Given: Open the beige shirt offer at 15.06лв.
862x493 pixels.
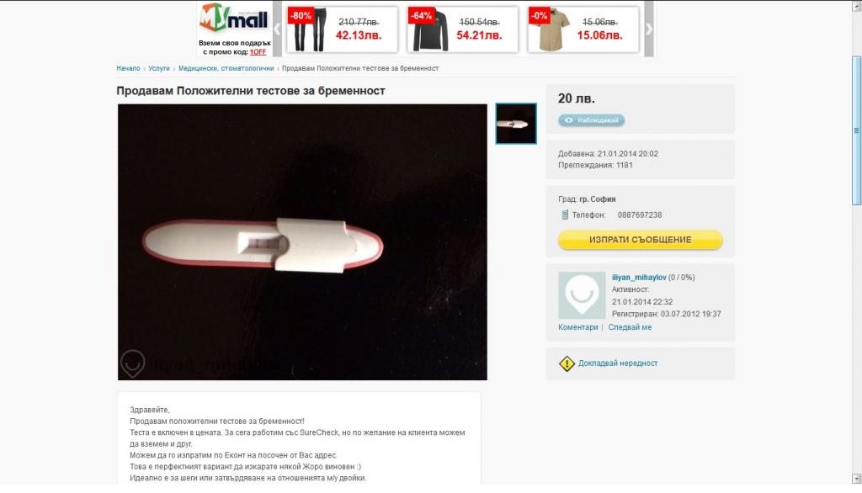Looking at the screenshot, I should (x=583, y=29).
